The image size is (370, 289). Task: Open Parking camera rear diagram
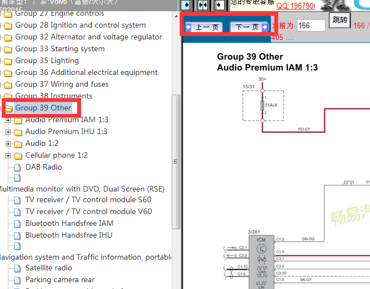[60, 280]
